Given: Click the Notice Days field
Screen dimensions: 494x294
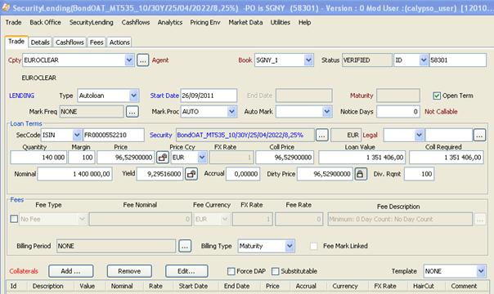Looking at the screenshot, I should pos(398,112).
